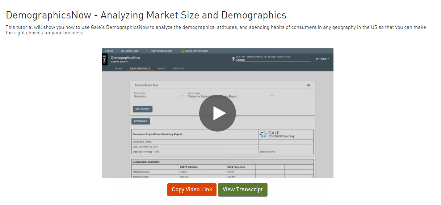
Task: Click the DOWNLOAD button in preview
Action: pyautogui.click(x=140, y=121)
